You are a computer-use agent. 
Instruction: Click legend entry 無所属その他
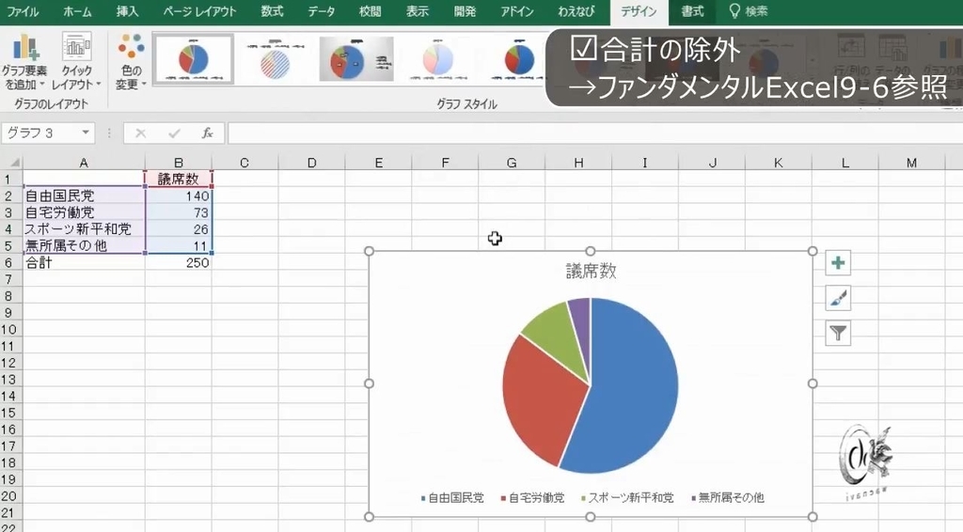[728, 497]
